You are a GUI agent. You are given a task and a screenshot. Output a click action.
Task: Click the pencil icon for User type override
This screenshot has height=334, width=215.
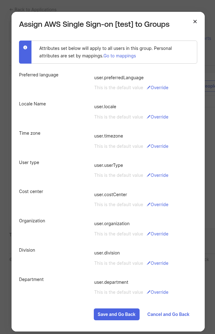[x=149, y=175]
